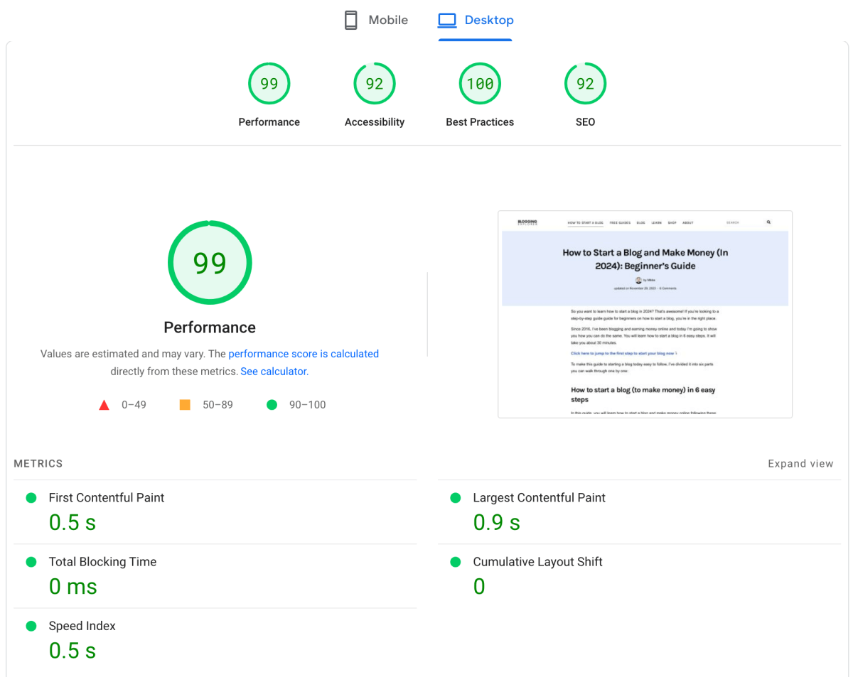Open the performance score is calculated link

(304, 354)
